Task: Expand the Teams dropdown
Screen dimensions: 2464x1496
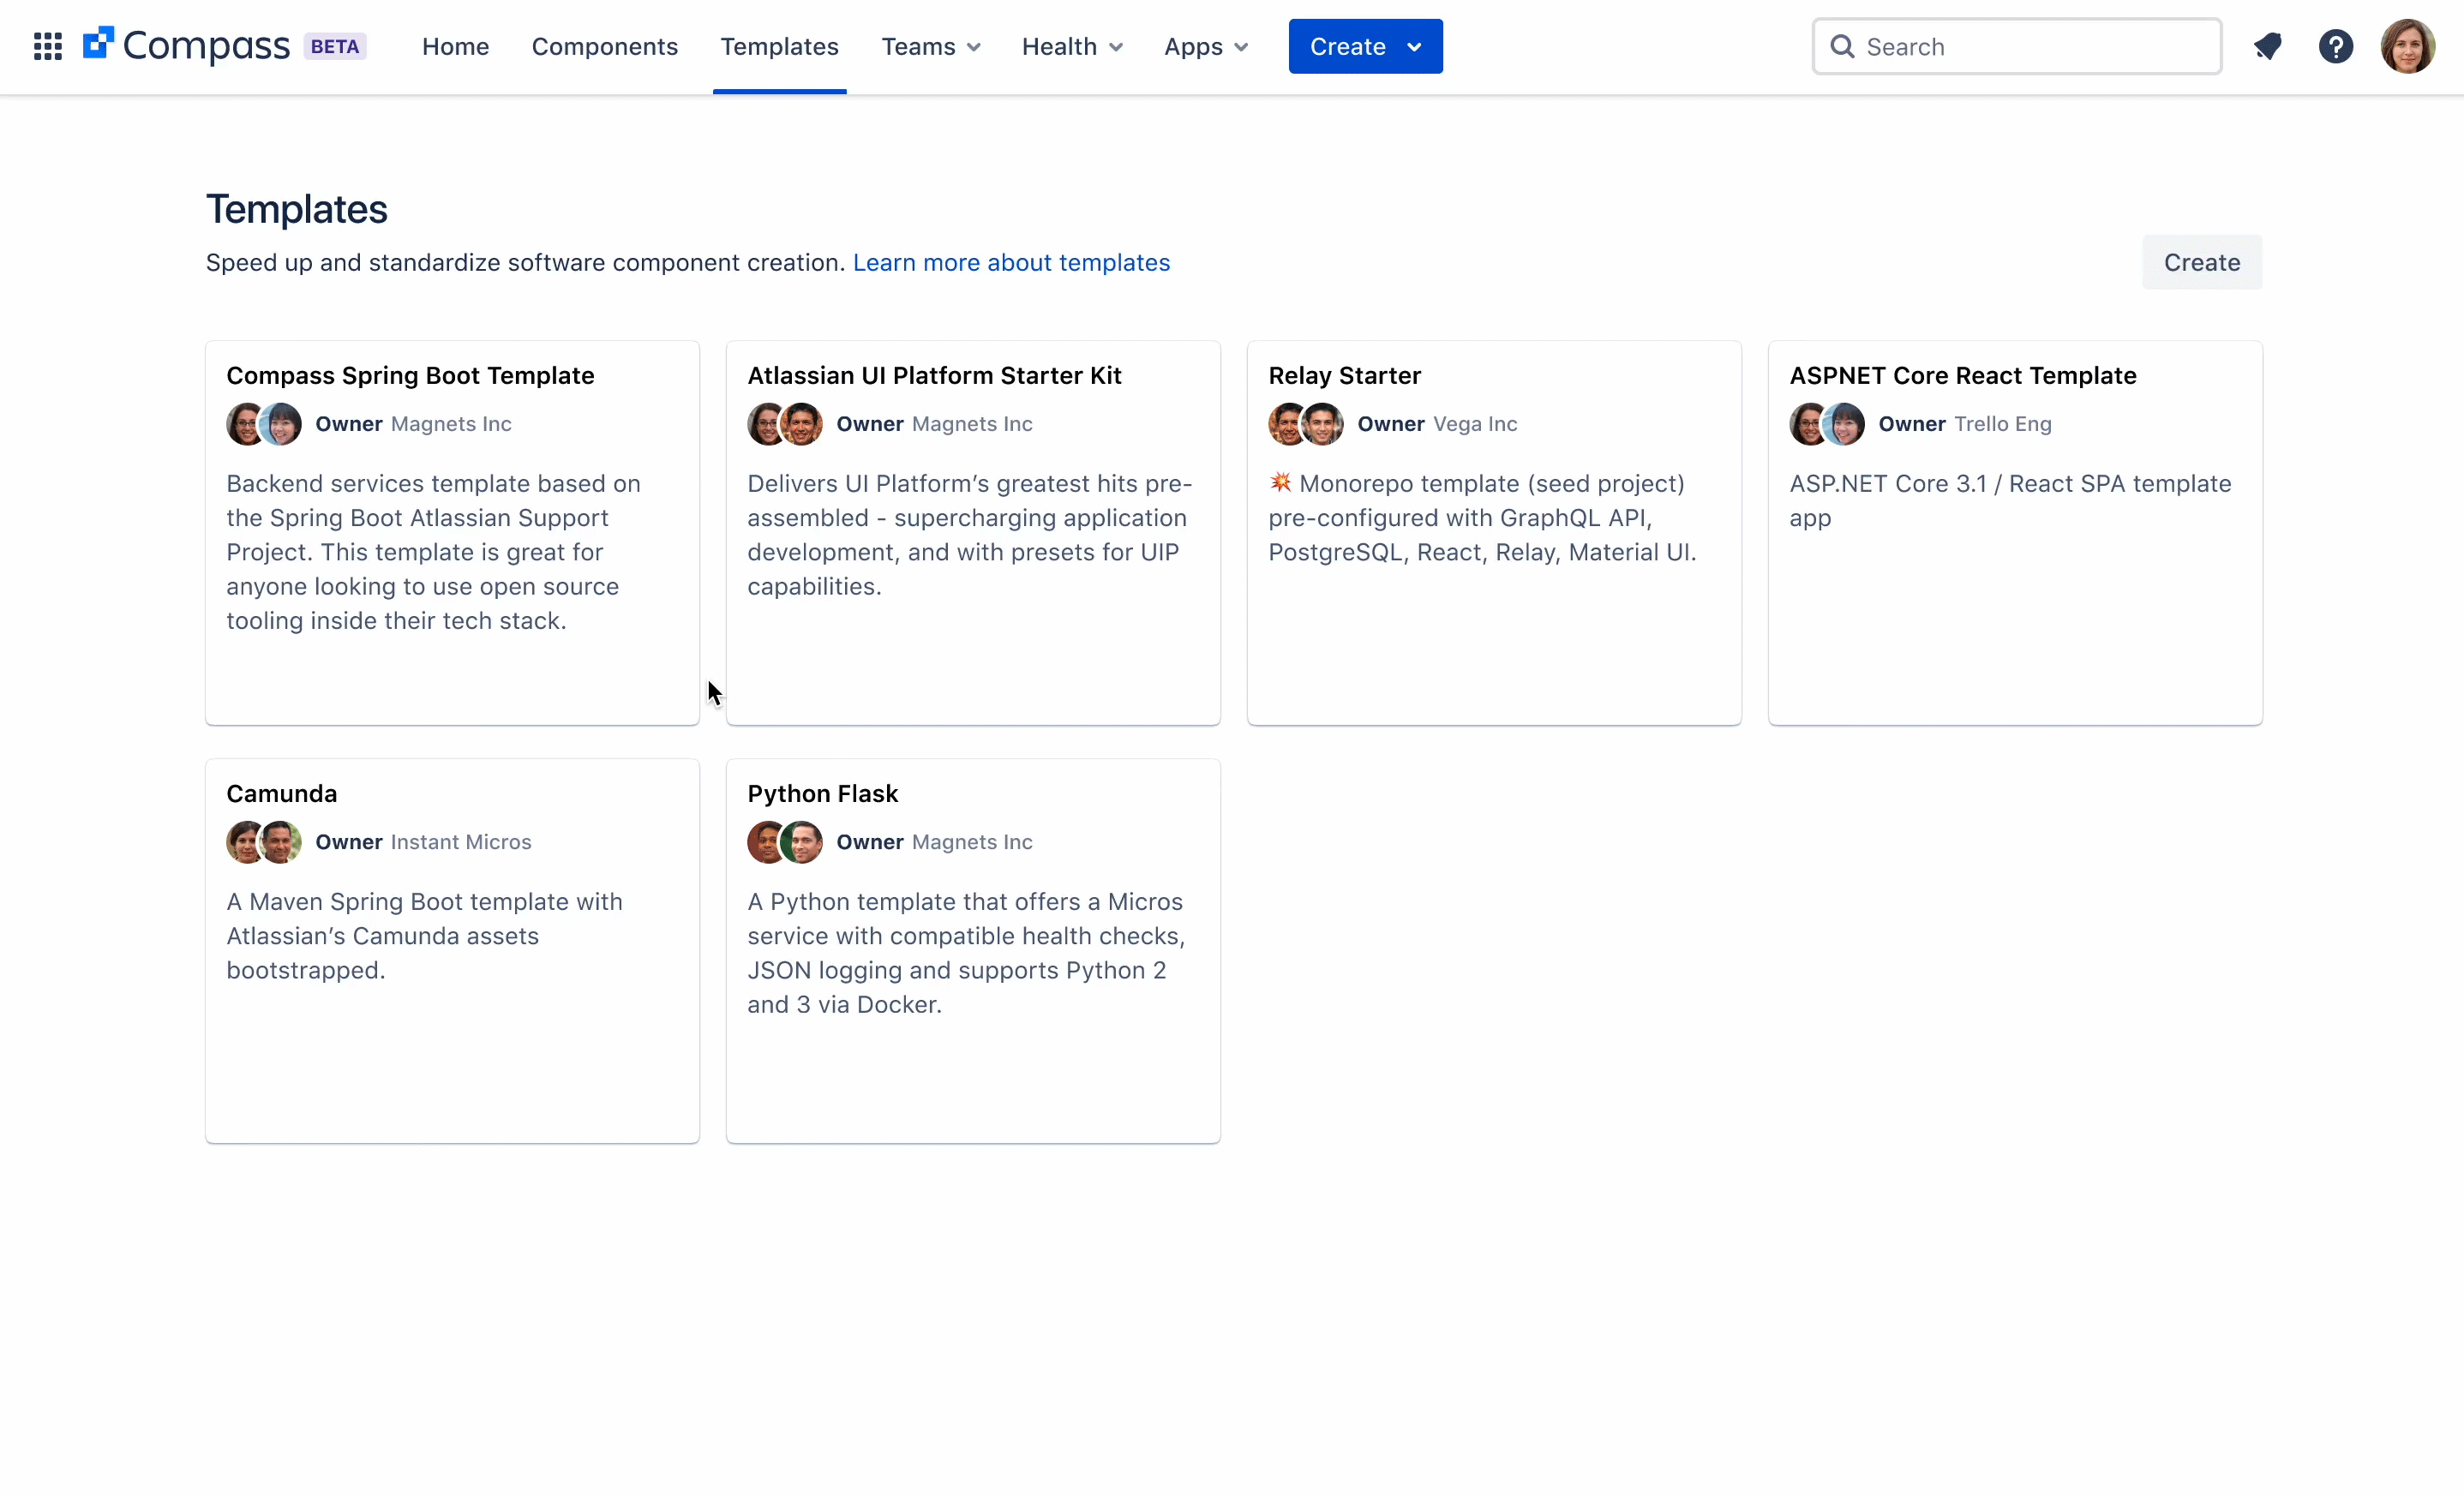Action: [930, 46]
